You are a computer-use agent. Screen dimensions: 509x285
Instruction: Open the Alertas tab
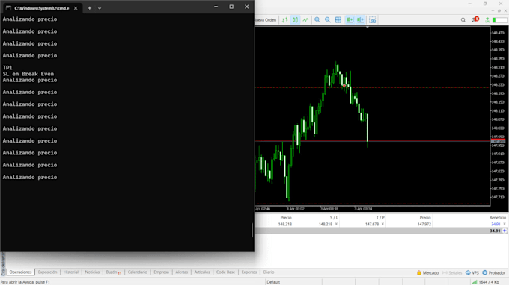click(x=181, y=272)
